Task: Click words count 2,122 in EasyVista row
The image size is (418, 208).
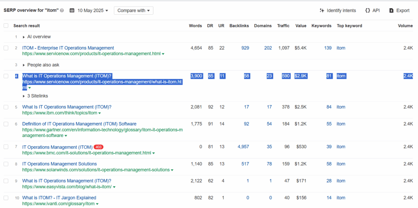Action: (x=196, y=181)
